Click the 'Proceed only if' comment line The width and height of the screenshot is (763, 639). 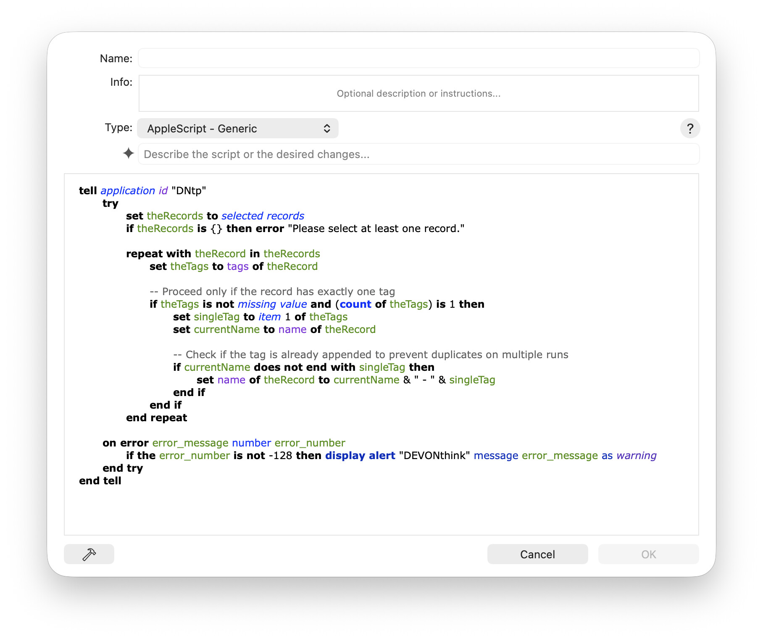click(x=272, y=292)
